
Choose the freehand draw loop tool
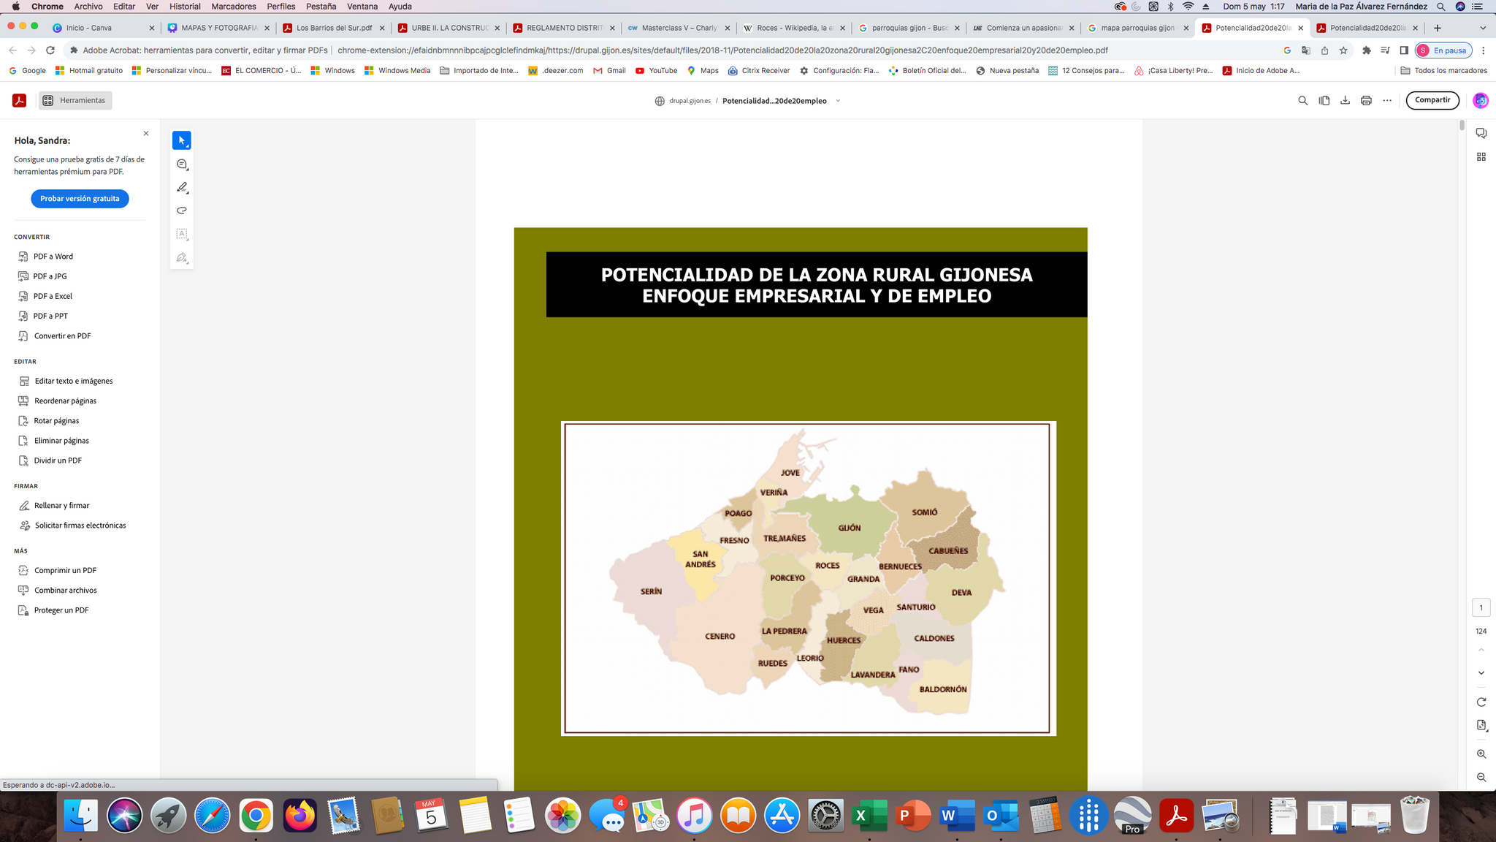182,210
